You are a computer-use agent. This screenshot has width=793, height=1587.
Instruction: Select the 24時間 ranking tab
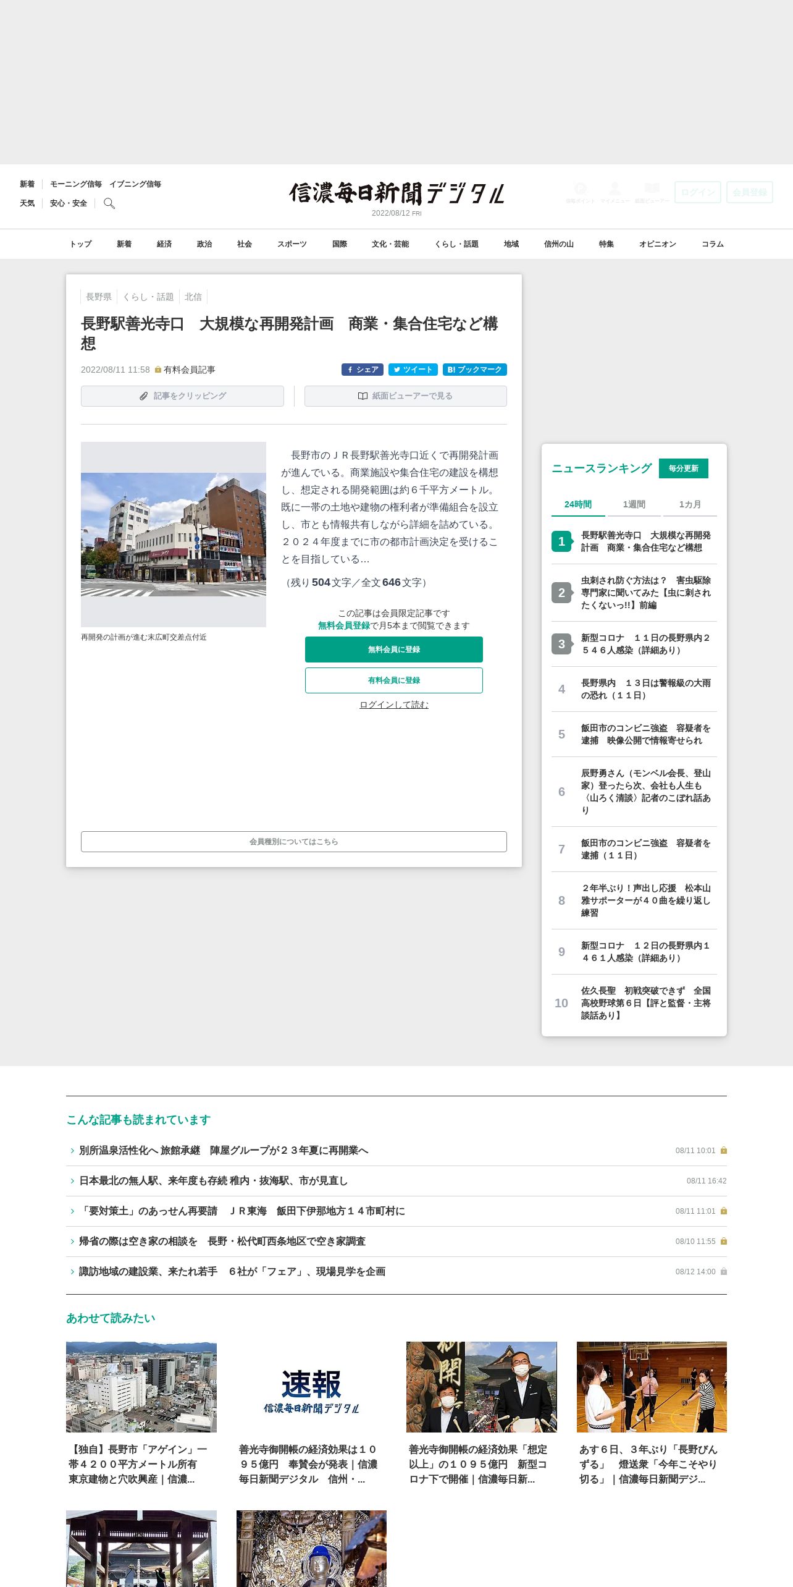pyautogui.click(x=578, y=504)
